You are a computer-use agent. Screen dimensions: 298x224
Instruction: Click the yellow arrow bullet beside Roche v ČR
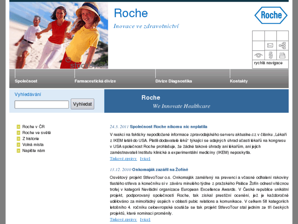pos(18,127)
